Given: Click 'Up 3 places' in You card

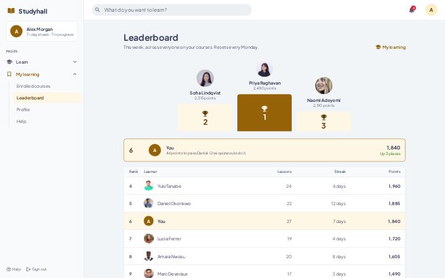Looking at the screenshot, I should [x=390, y=154].
